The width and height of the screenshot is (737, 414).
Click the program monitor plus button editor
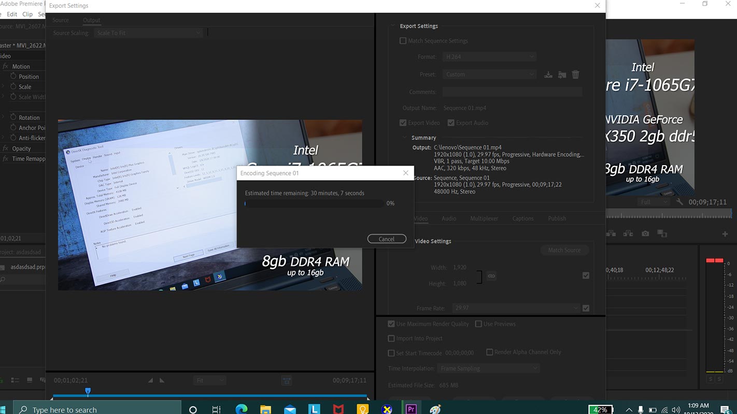pyautogui.click(x=725, y=234)
